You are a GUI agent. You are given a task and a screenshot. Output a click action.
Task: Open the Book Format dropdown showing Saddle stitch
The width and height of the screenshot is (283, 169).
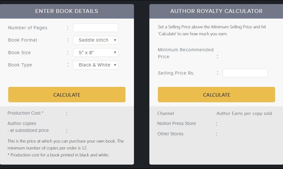click(x=95, y=40)
